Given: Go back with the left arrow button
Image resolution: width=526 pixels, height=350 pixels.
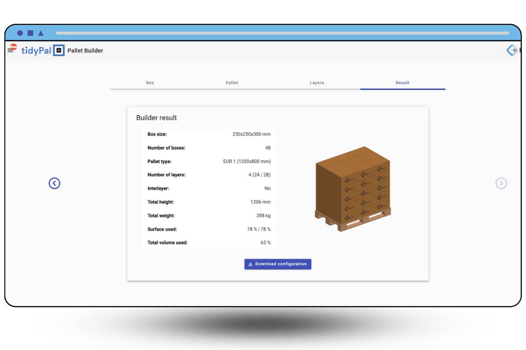Looking at the screenshot, I should 55,183.
